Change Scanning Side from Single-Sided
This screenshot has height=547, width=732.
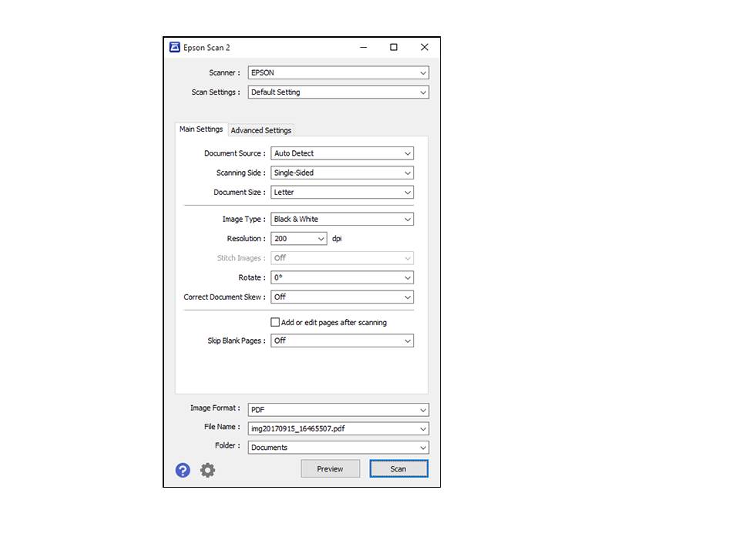click(x=342, y=173)
